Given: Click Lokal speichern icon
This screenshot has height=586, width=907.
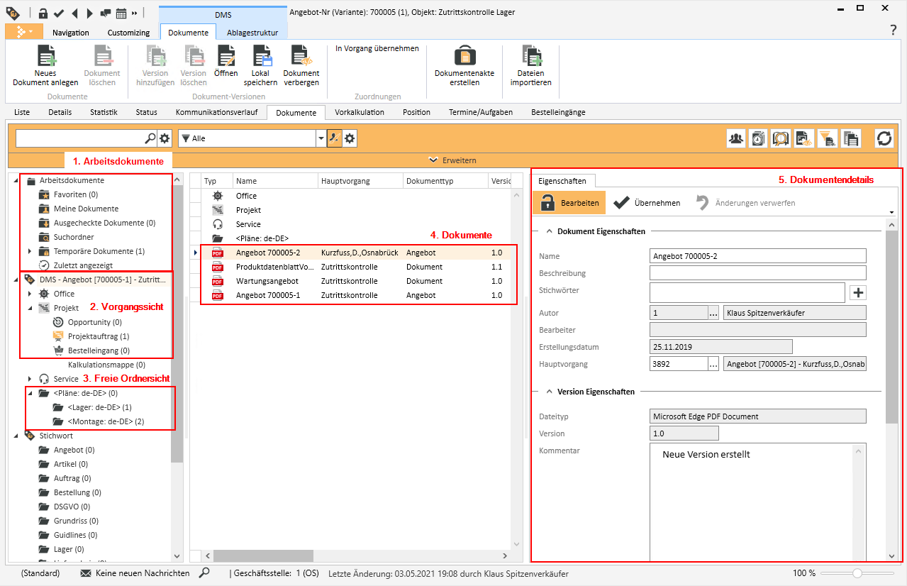Looking at the screenshot, I should 262,57.
